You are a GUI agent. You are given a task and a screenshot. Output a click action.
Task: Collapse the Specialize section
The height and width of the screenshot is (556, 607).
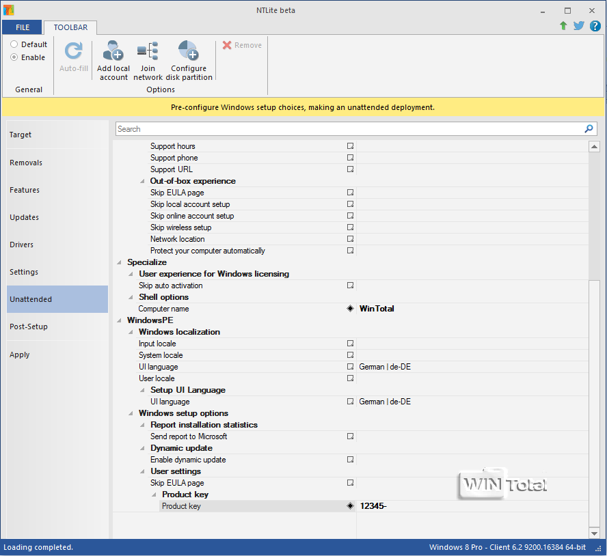(x=120, y=262)
